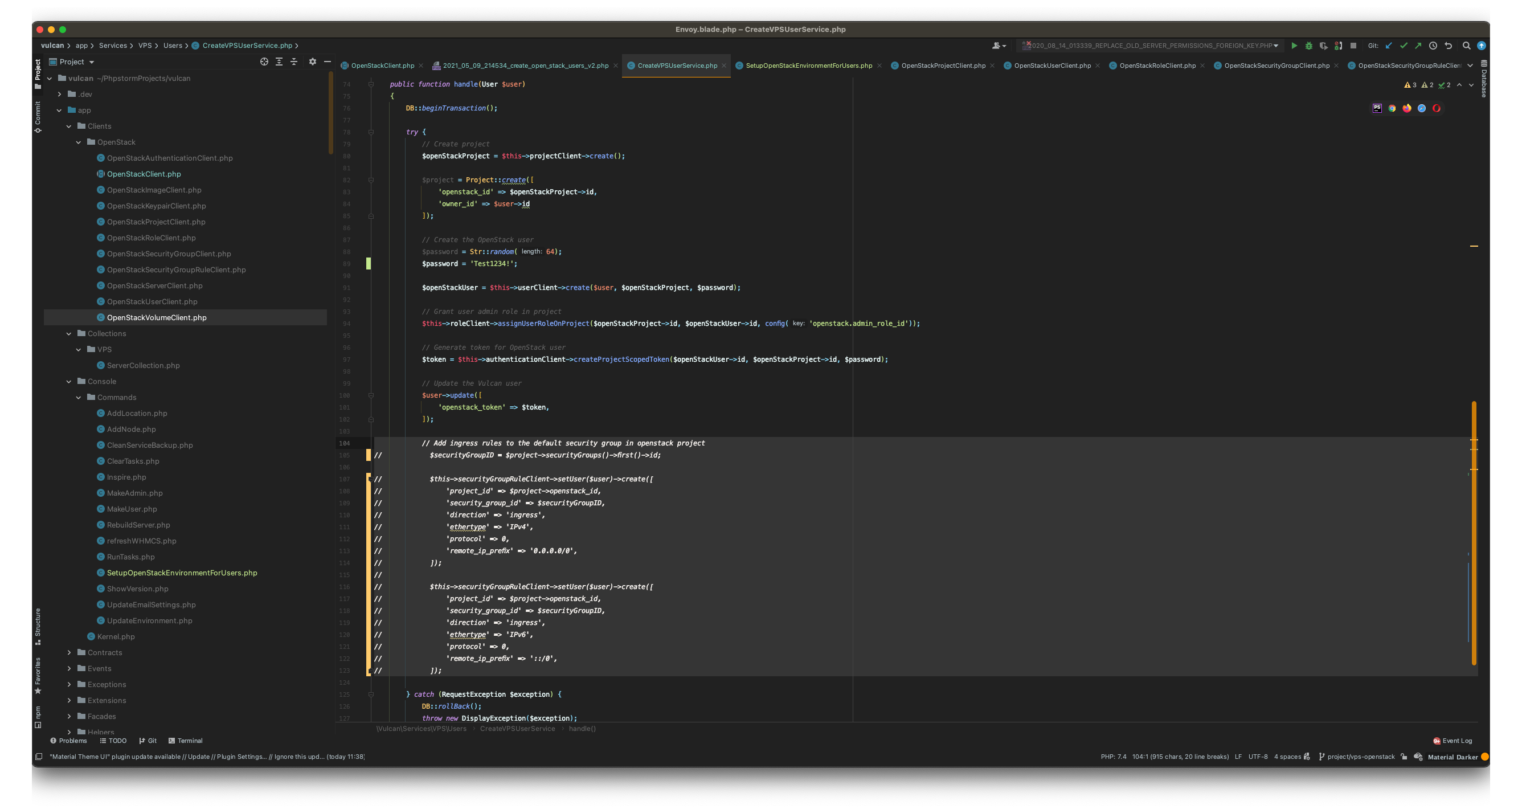
Task: Open Search Everywhere magnifier icon
Action: tap(1466, 46)
